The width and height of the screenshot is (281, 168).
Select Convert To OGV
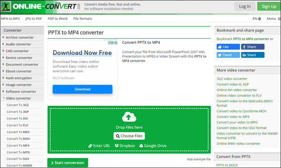point(18,159)
